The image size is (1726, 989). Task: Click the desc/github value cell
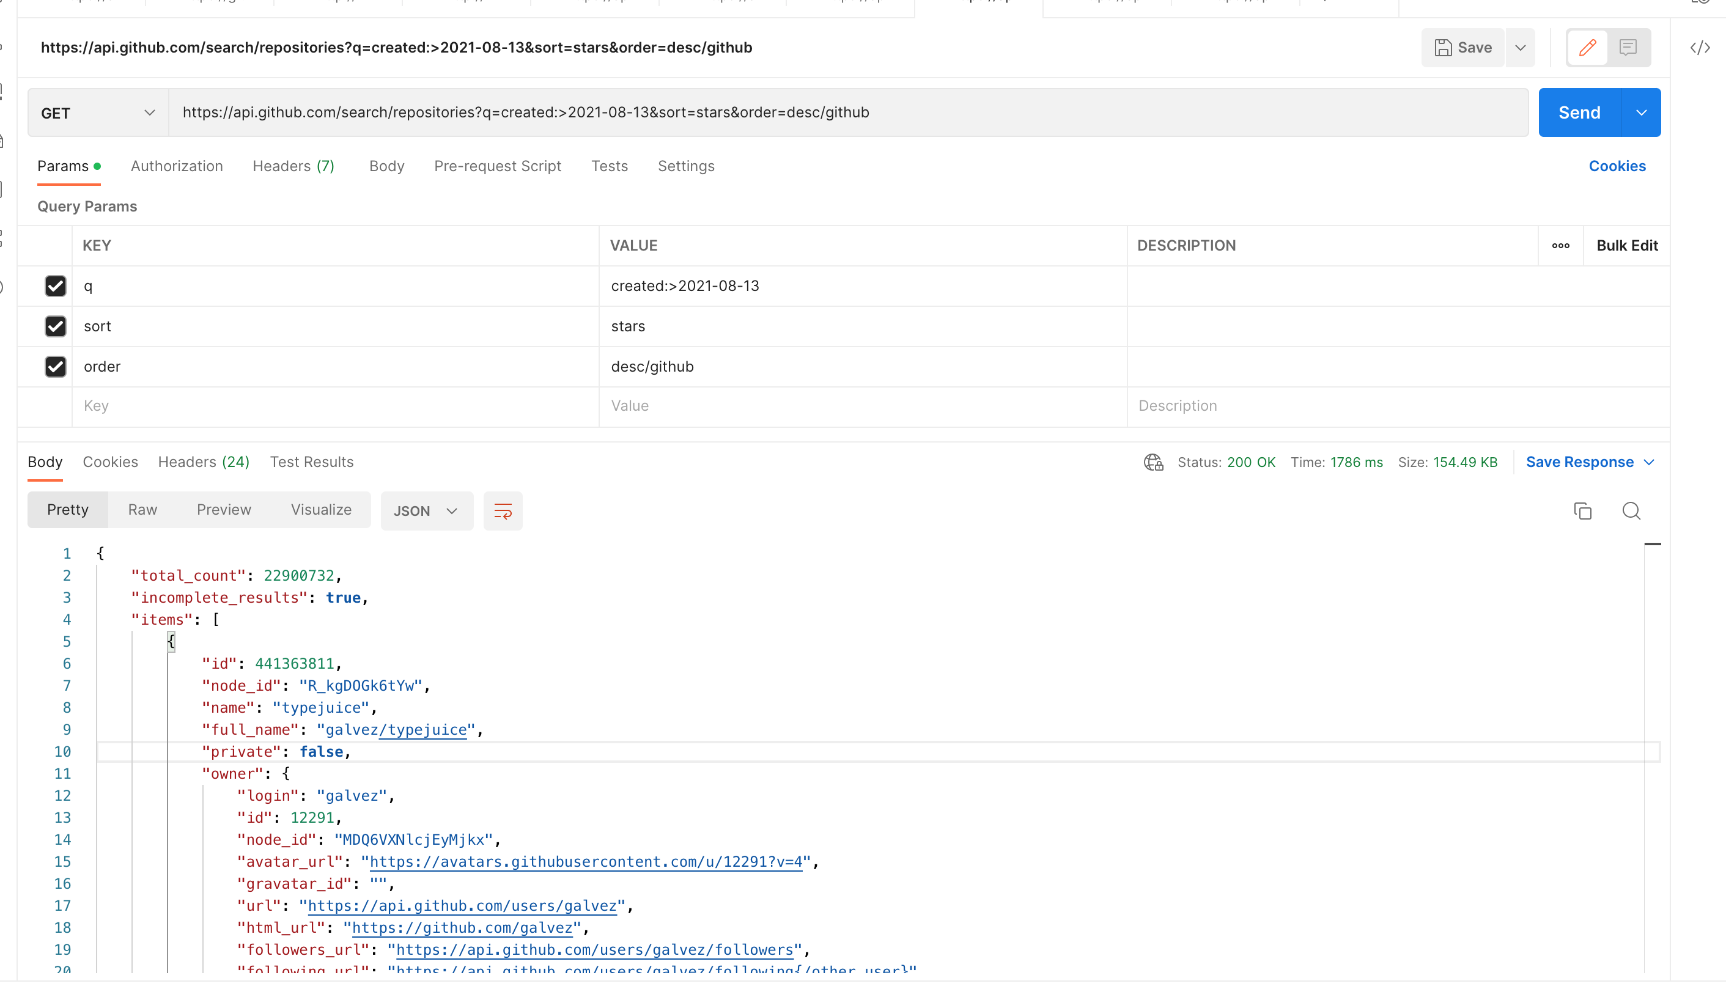[x=863, y=367]
